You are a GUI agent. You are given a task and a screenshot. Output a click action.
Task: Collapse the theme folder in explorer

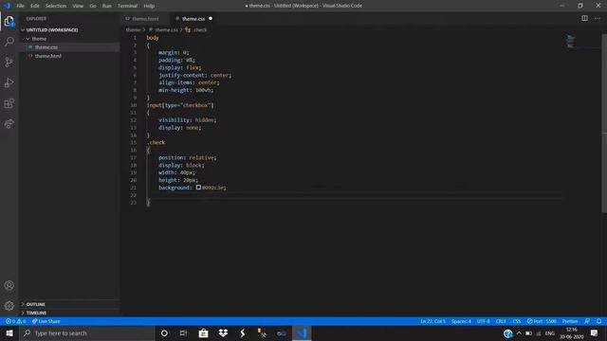(39, 39)
